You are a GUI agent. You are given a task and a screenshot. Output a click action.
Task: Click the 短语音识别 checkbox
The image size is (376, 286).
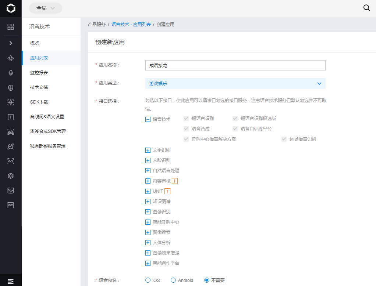186,119
